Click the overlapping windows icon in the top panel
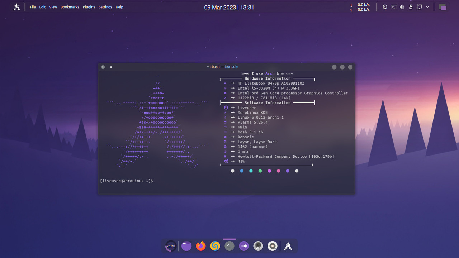This screenshot has width=459, height=258. pos(443,7)
